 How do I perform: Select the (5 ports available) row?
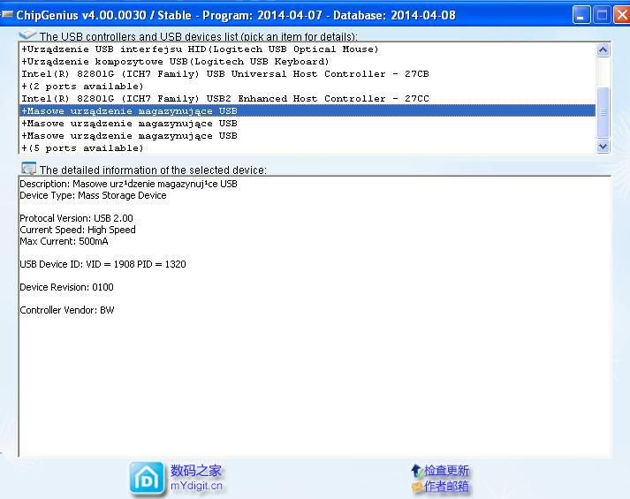click(307, 148)
